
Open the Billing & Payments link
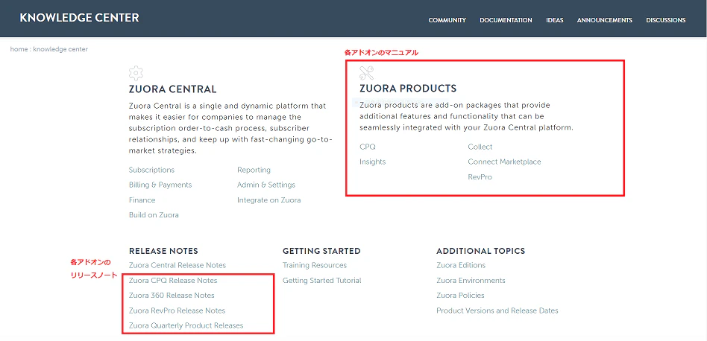[x=160, y=185]
